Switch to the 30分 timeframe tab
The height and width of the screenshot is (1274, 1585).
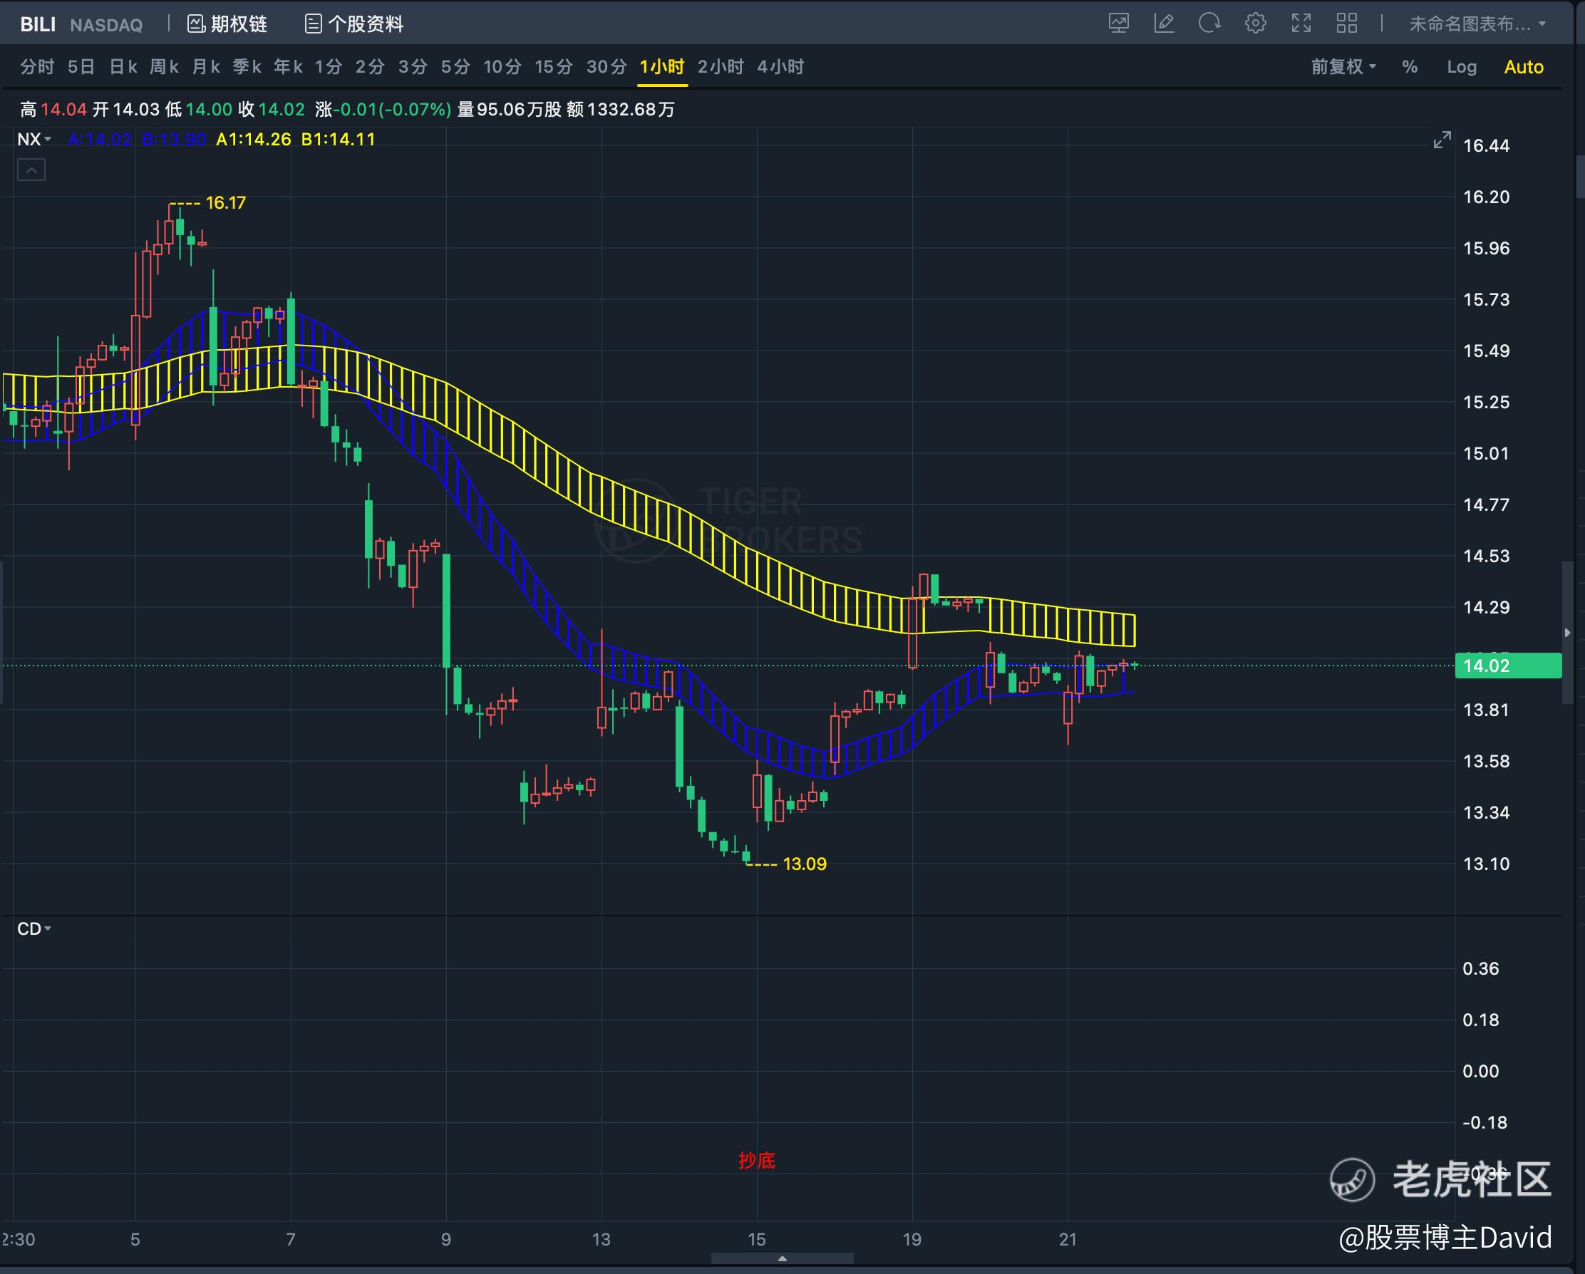(606, 67)
